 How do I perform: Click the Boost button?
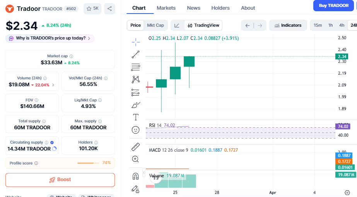pyautogui.click(x=60, y=180)
